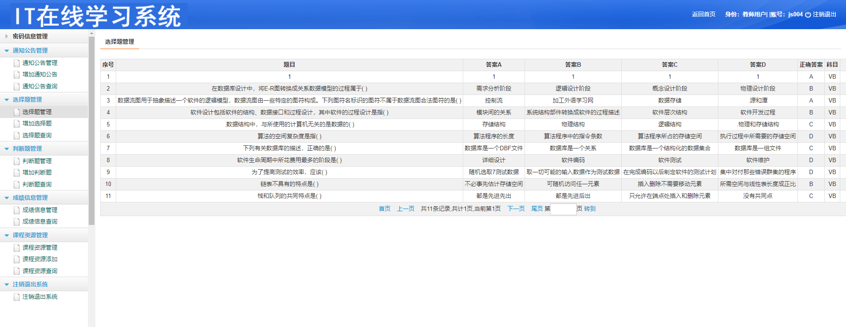Screen dimensions: 846x327
Task: Click the page icon next to 增加判断题
Action: (x=17, y=173)
